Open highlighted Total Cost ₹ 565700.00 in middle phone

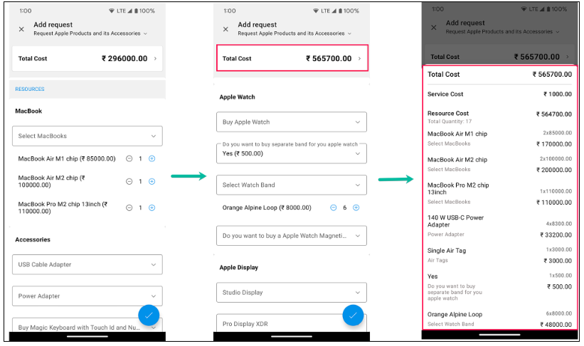pyautogui.click(x=292, y=58)
